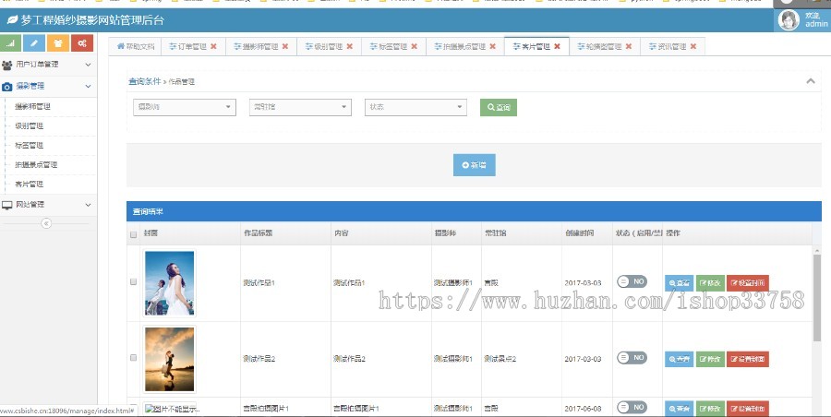
Task: Close the 客片管理 tab via its red X
Action: coord(557,47)
